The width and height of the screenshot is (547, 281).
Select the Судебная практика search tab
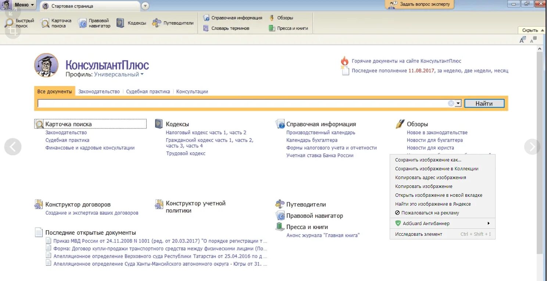(148, 92)
